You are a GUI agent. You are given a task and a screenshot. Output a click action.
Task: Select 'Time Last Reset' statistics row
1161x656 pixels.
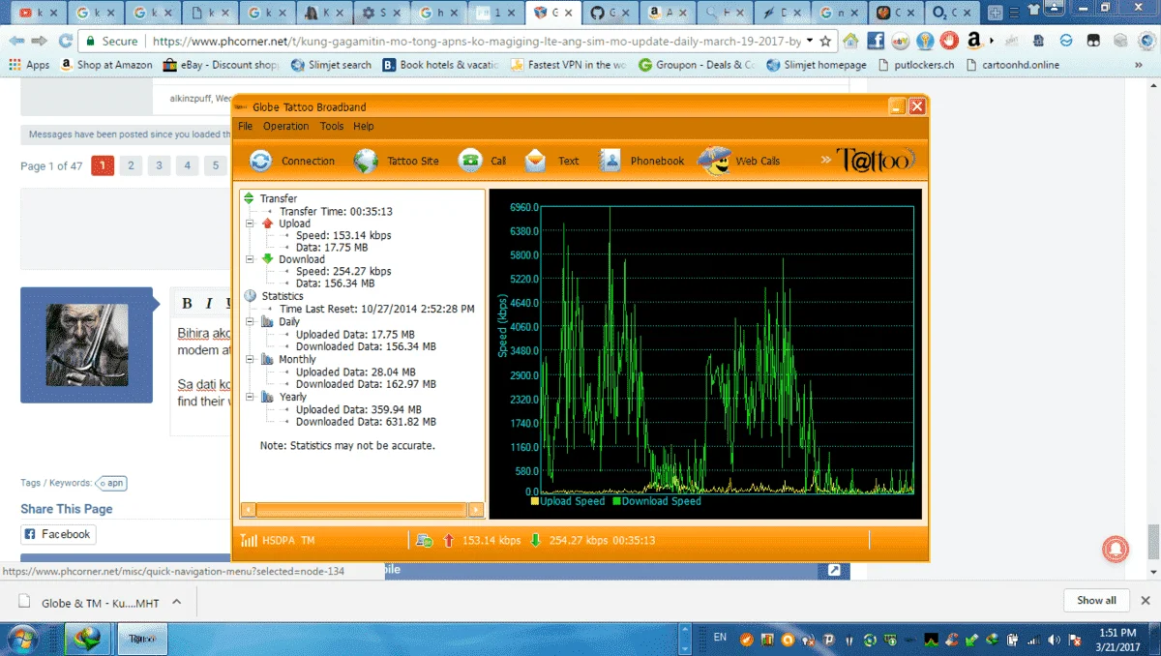point(377,309)
